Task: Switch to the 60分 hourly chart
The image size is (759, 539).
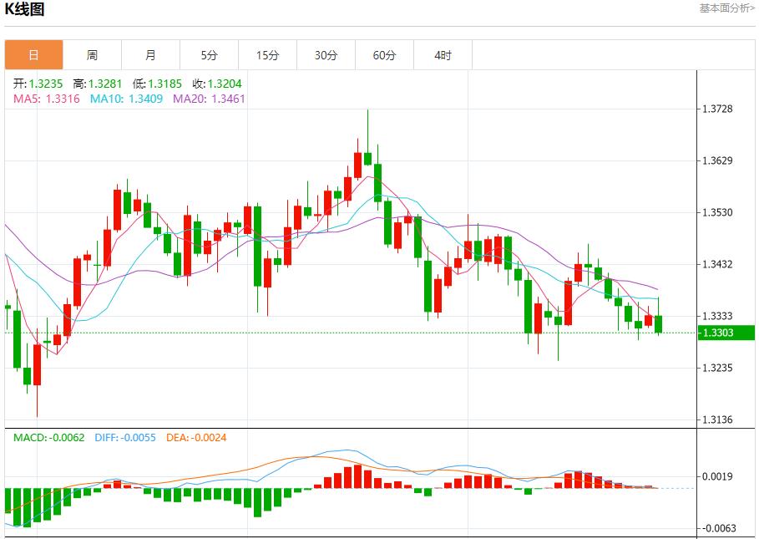Action: point(385,53)
